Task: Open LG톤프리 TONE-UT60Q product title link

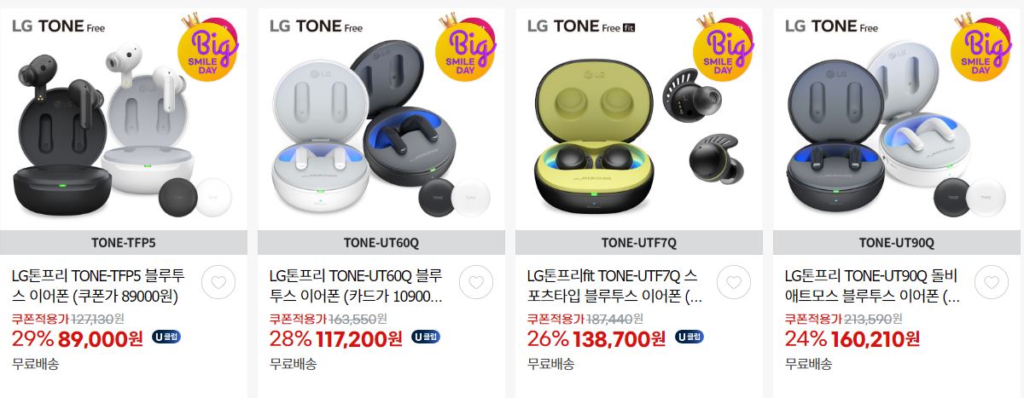Action: point(357,286)
